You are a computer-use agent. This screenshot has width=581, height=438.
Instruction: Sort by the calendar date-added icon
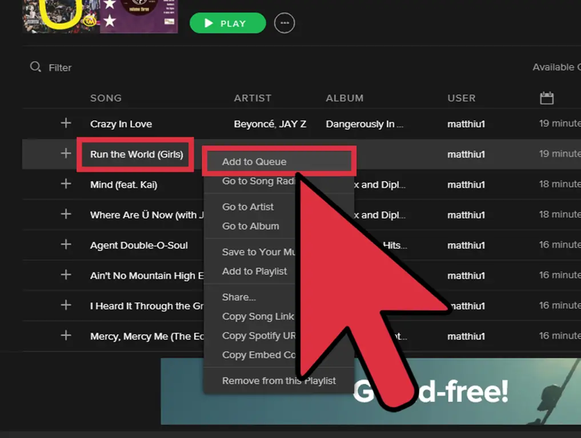pos(547,98)
